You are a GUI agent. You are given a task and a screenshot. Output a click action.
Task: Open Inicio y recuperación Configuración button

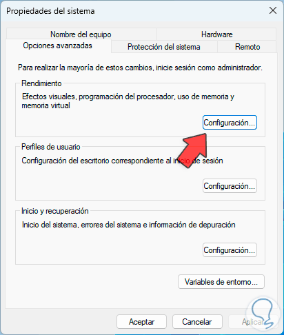point(230,250)
